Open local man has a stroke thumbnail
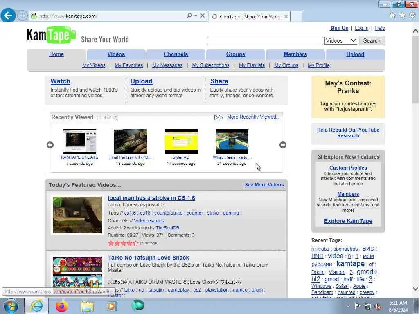This screenshot has height=314, width=419. pos(77,215)
